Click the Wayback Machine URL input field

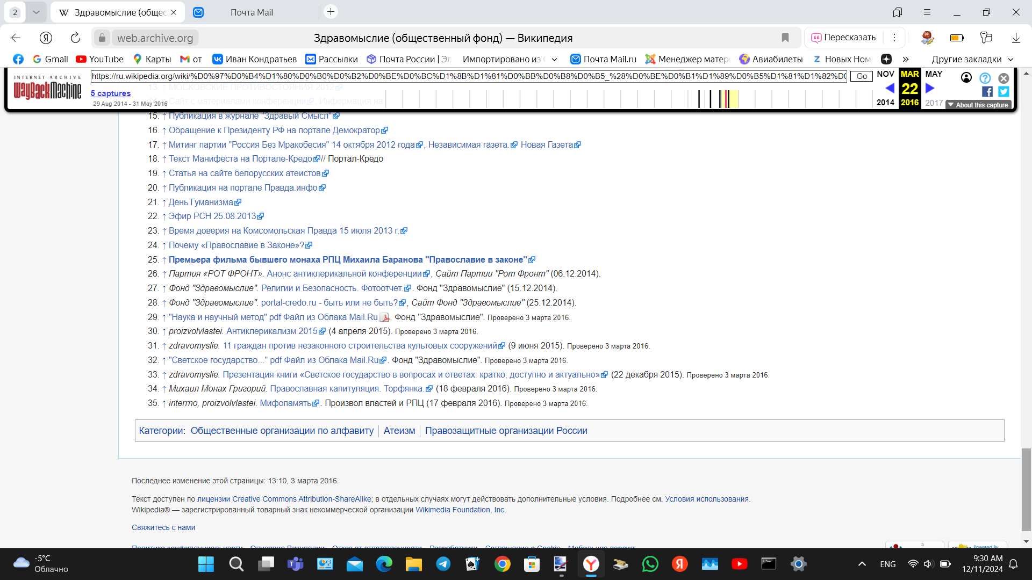tap(469, 76)
